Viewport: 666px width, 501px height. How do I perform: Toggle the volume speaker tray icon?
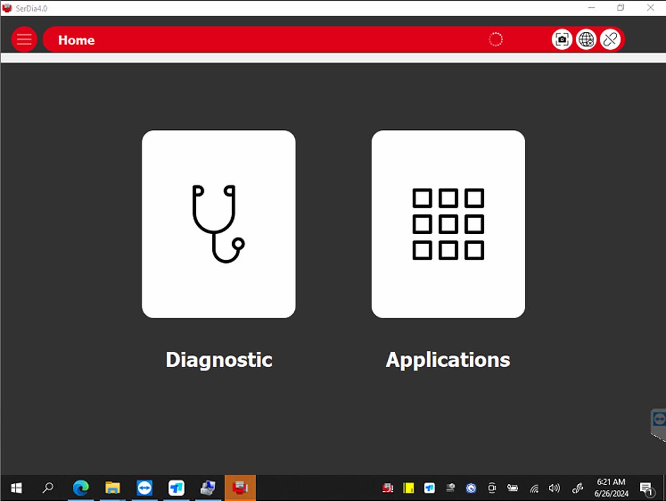click(x=554, y=489)
